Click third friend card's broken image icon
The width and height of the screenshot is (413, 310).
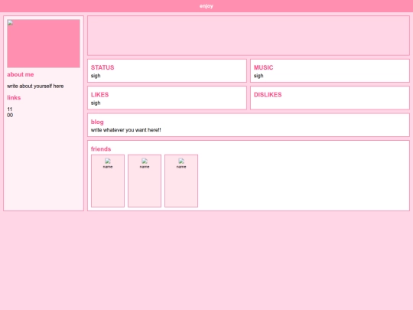[181, 161]
